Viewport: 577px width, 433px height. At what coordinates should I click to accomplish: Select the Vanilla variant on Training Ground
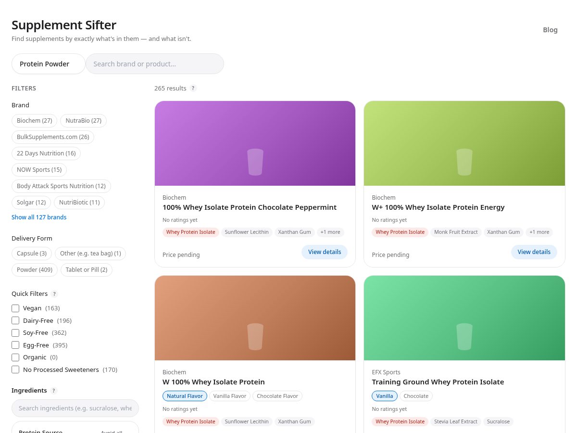(385, 396)
